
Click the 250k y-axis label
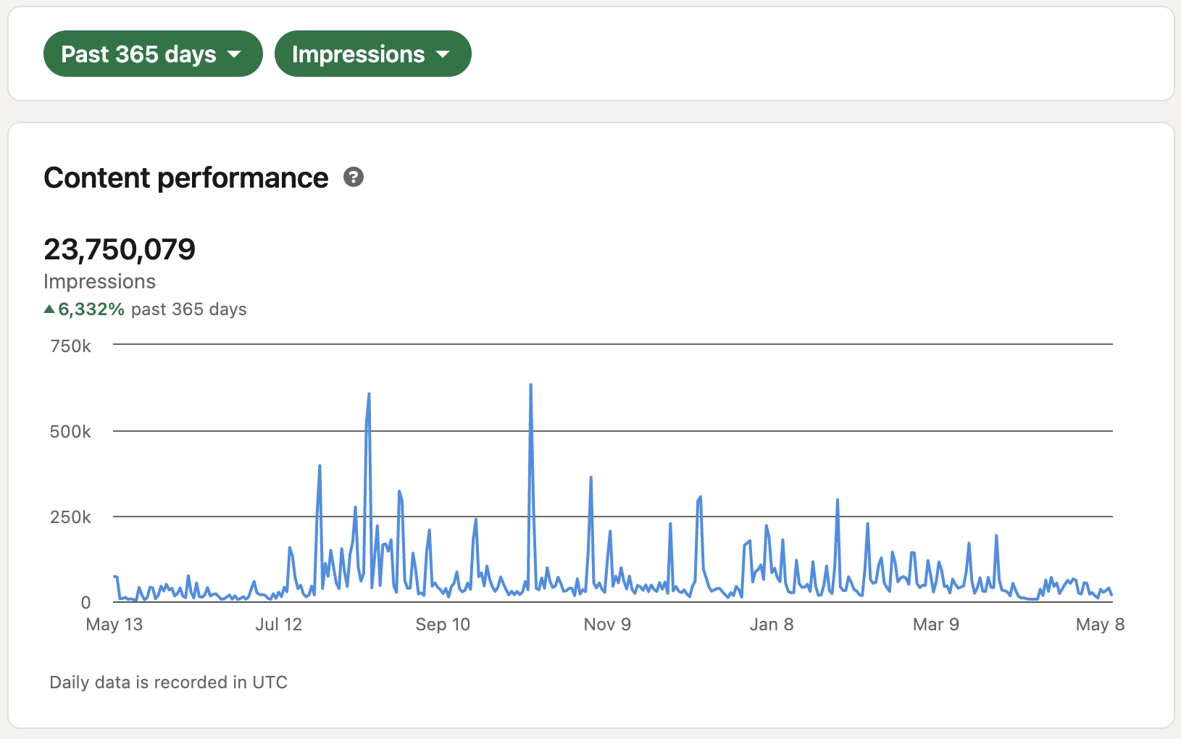[71, 517]
